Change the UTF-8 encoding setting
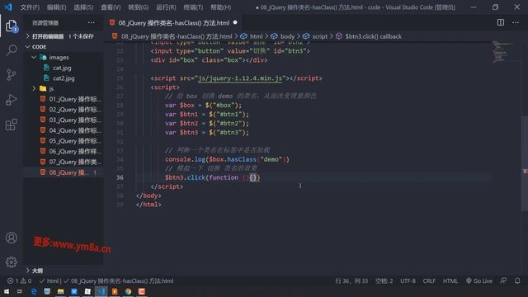 pyautogui.click(x=408, y=280)
